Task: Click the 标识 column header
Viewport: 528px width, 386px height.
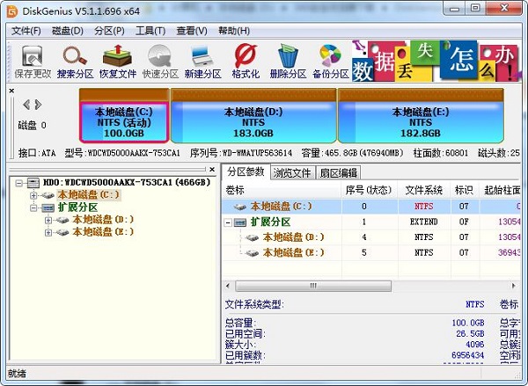Action: (x=465, y=191)
